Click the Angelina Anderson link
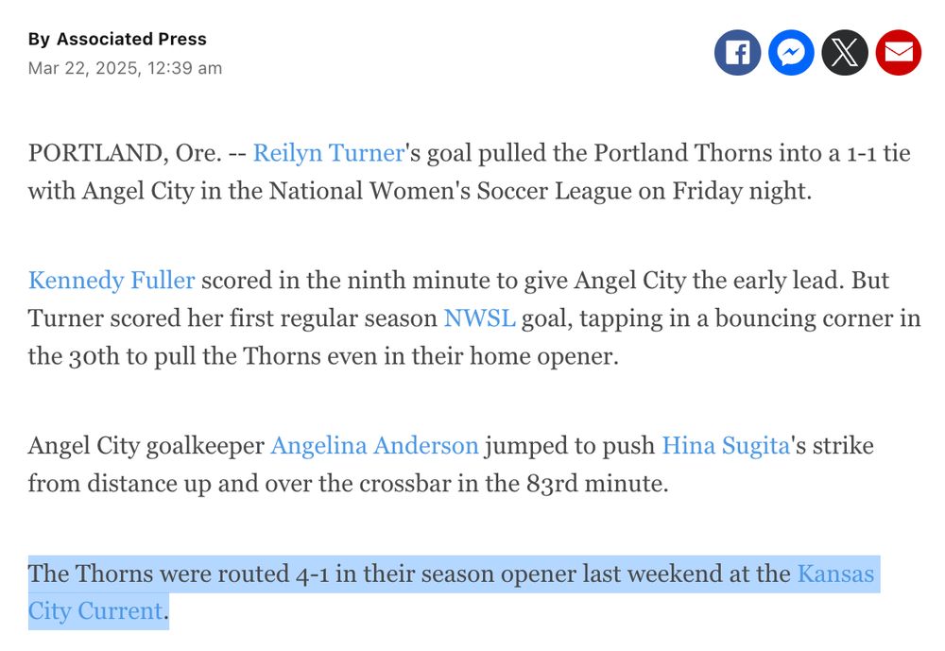This screenshot has width=945, height=651. tap(374, 446)
